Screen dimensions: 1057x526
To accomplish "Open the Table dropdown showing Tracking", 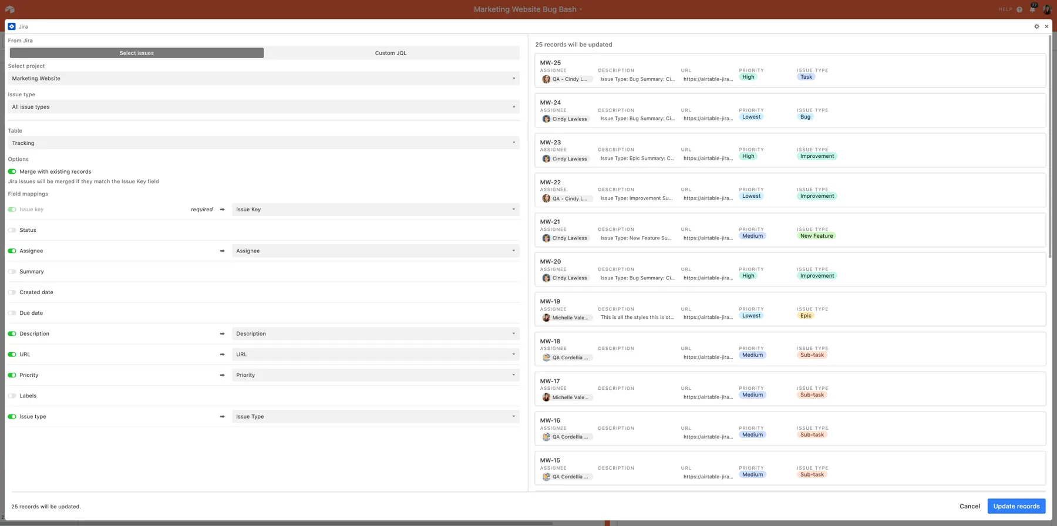I will pyautogui.click(x=263, y=143).
